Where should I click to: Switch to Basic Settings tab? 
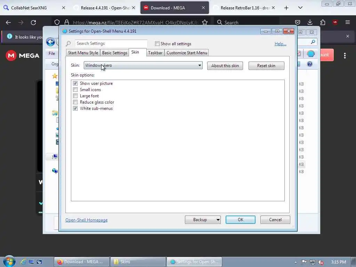coord(115,53)
